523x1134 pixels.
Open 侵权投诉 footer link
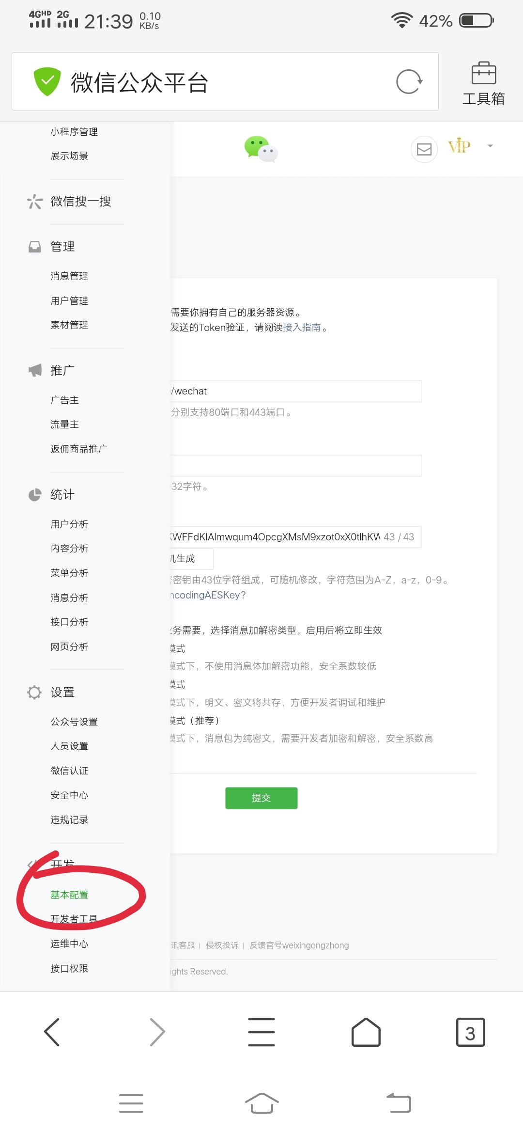222,945
